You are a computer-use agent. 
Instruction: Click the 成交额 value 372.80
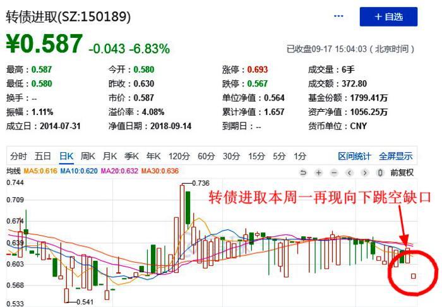click(x=354, y=84)
